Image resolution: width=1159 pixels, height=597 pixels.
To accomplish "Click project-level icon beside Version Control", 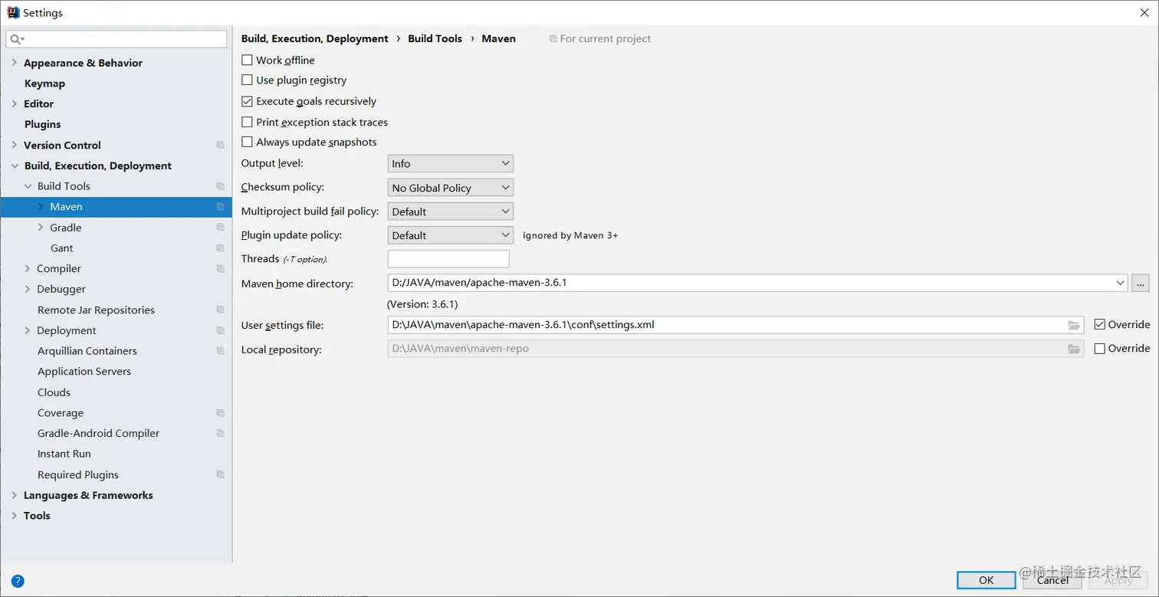I will [220, 145].
